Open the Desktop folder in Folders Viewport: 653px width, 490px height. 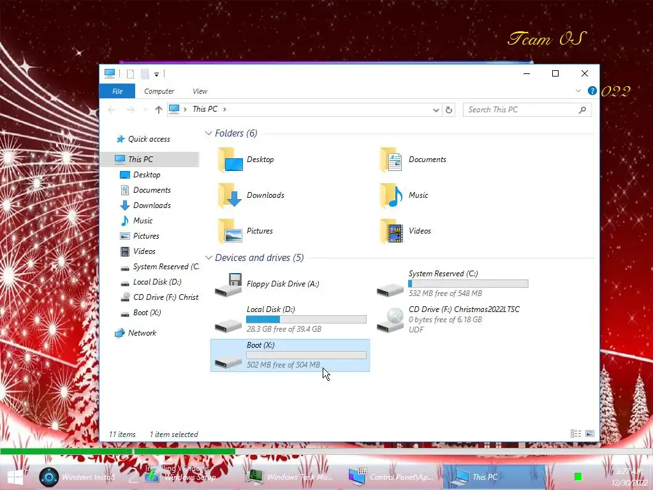click(x=246, y=160)
